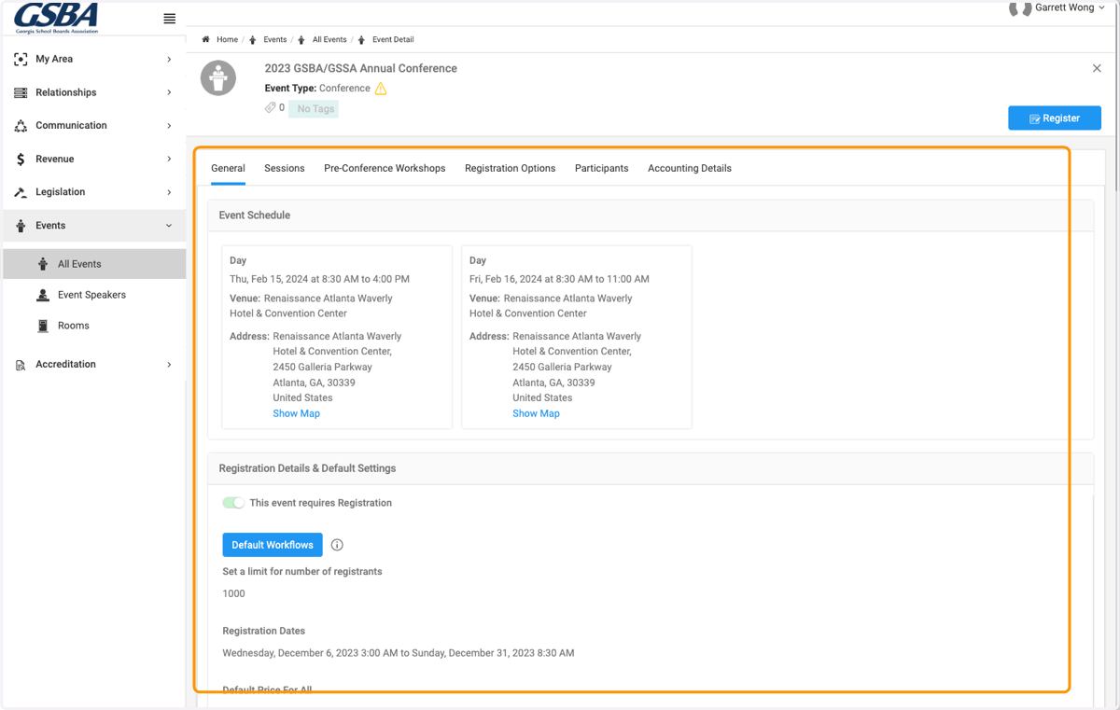The width and height of the screenshot is (1120, 710).
Task: Toggle the hamburger menu icon
Action: click(x=169, y=19)
